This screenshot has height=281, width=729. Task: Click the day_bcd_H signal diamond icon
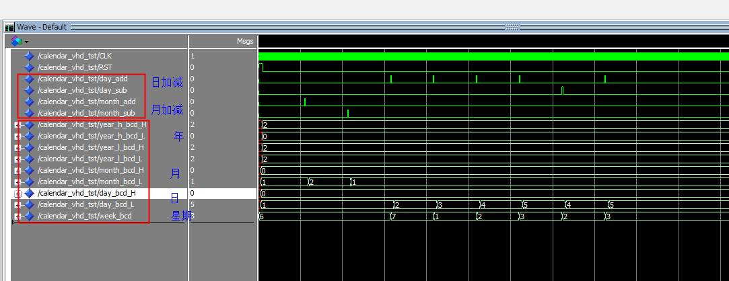[x=30, y=193]
